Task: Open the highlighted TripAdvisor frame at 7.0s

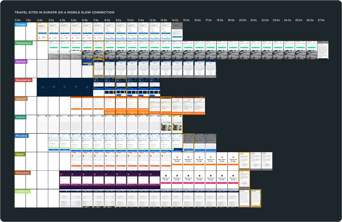Action: [x=99, y=50]
